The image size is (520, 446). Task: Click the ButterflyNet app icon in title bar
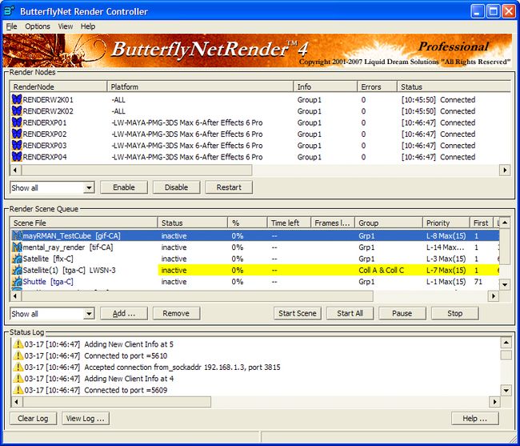pyautogui.click(x=9, y=11)
